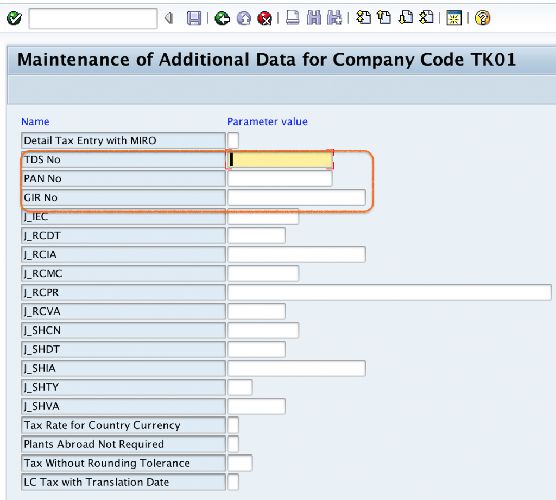Click the command input field in toolbar
This screenshot has width=556, height=500.
[93, 19]
